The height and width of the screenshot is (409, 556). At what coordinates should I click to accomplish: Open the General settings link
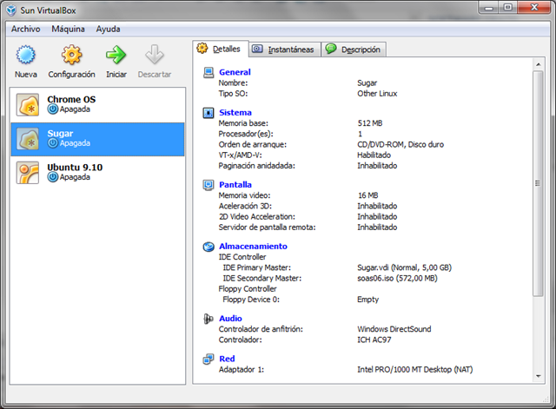tap(235, 72)
